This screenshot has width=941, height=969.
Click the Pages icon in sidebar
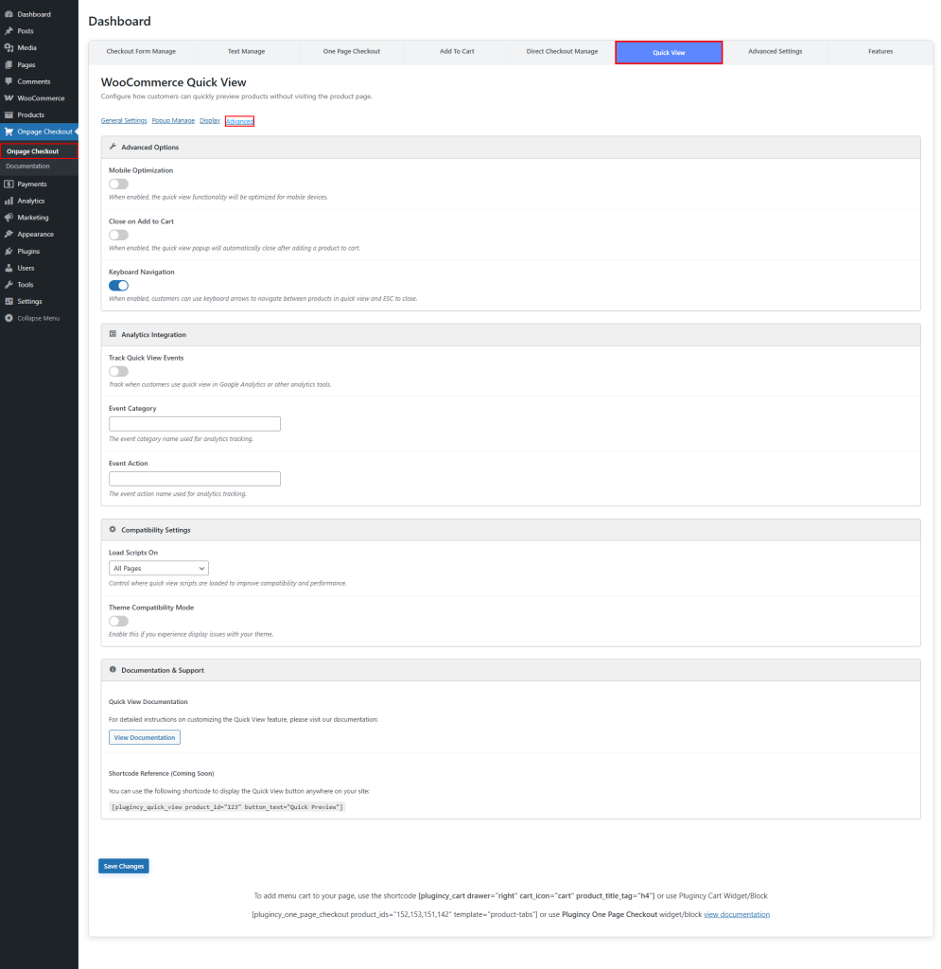pos(9,65)
